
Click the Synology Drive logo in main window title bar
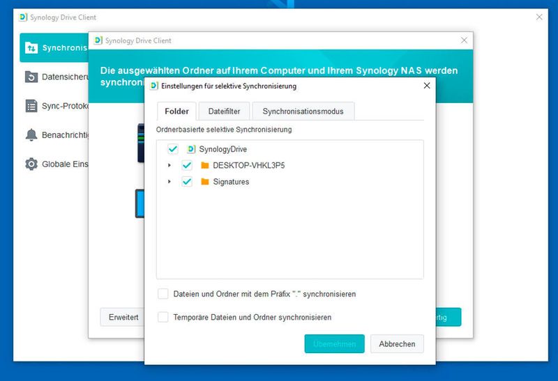pyautogui.click(x=23, y=17)
